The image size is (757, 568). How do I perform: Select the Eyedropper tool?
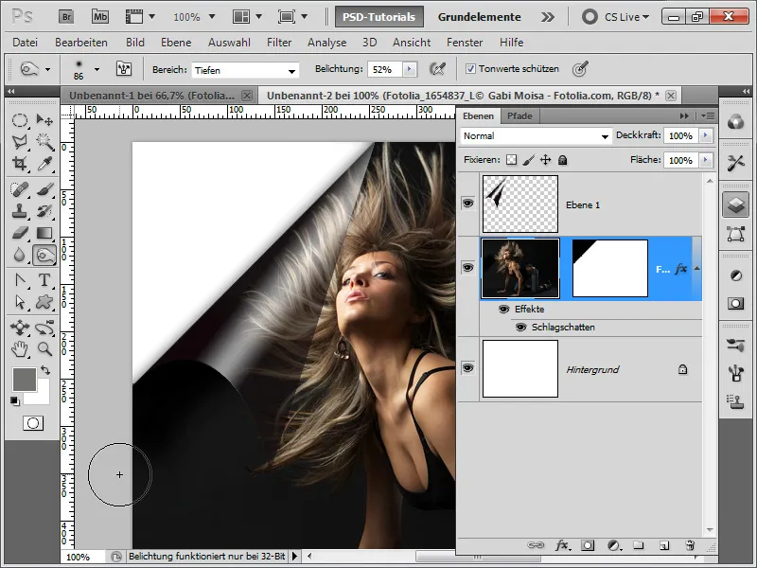(44, 163)
